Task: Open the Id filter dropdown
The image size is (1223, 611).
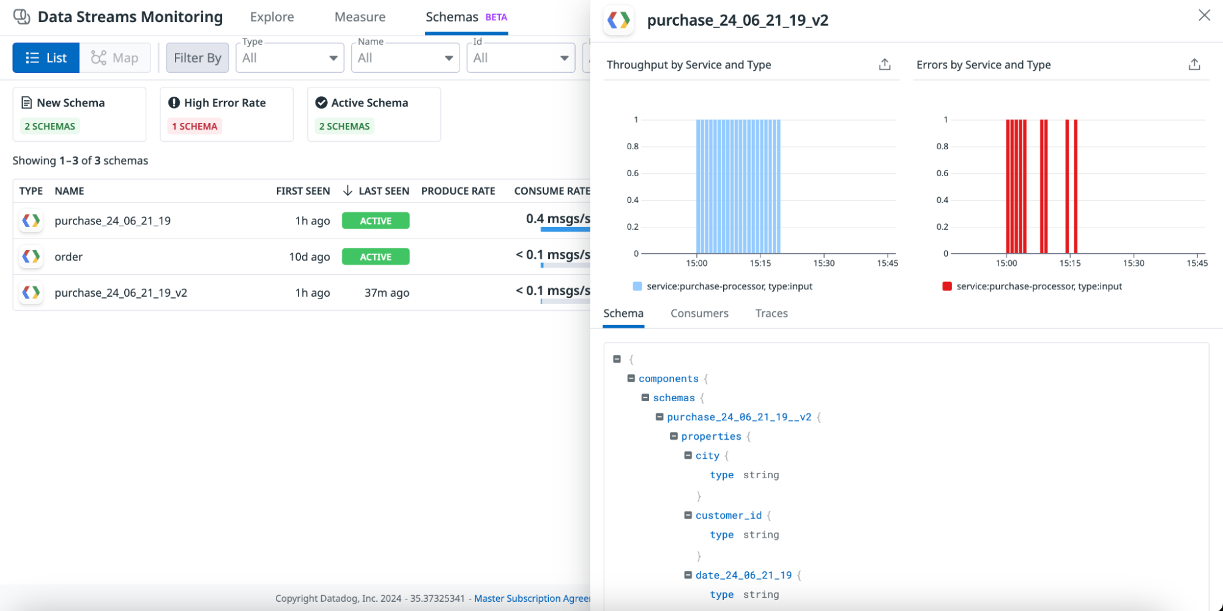Action: [521, 57]
